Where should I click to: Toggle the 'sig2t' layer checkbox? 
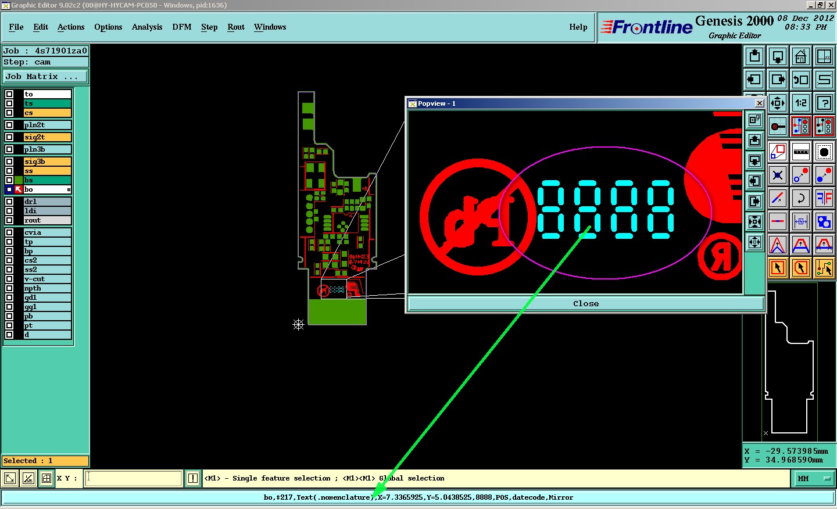click(x=9, y=137)
